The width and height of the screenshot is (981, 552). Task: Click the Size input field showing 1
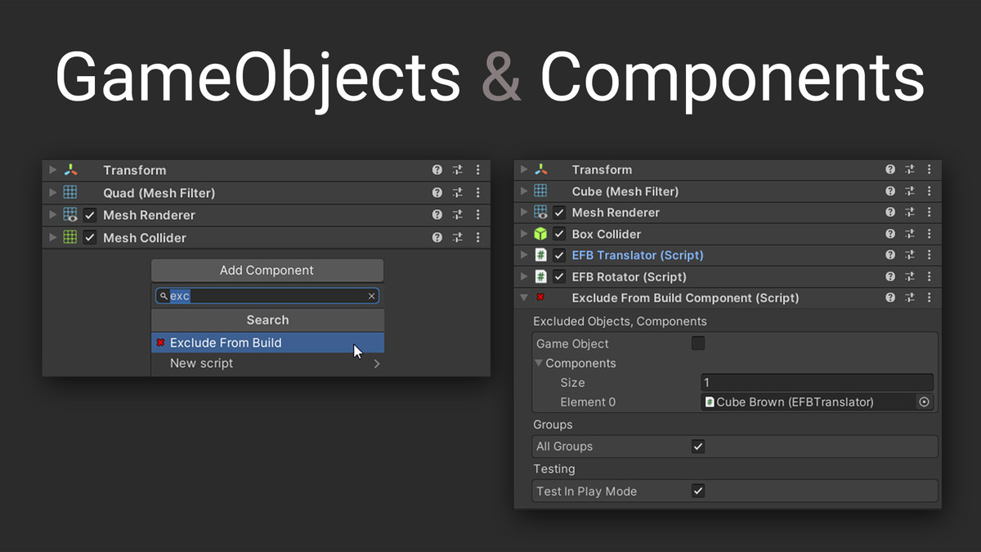[x=816, y=382]
